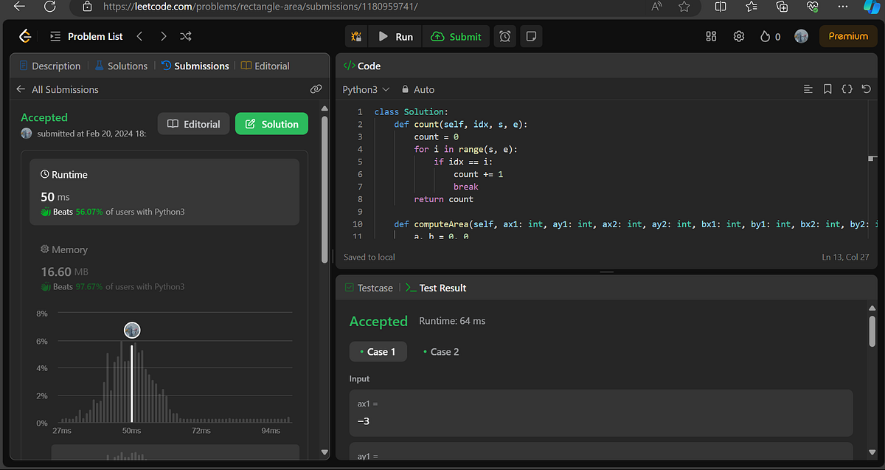Select Case 2 test case
The width and height of the screenshot is (885, 470).
tap(441, 352)
